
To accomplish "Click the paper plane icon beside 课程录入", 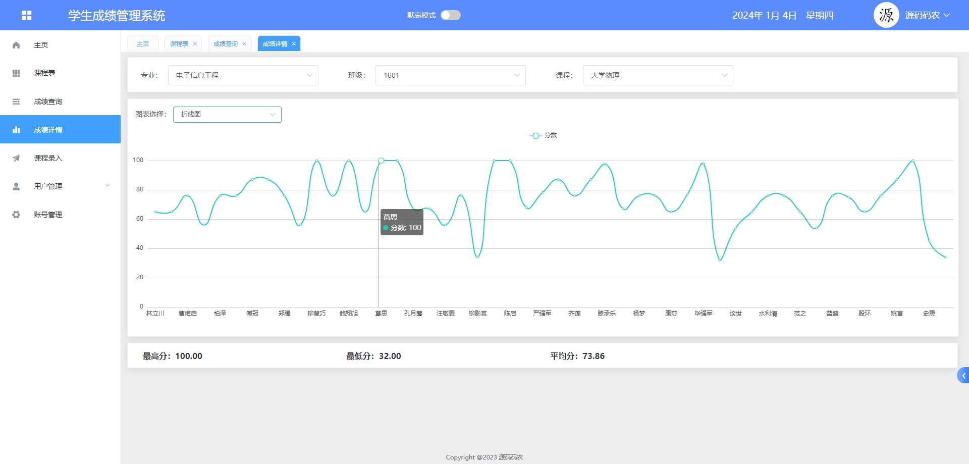I will [16, 158].
